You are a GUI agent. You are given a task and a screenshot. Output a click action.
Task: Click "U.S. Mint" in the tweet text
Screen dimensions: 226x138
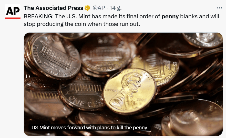(73, 17)
